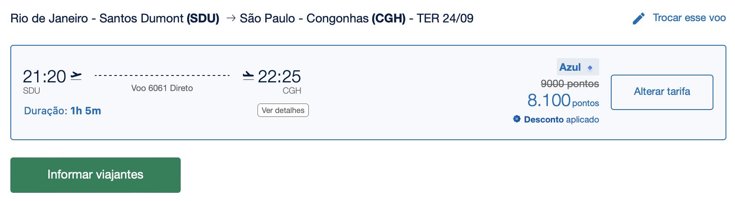The image size is (735, 201).
Task: Proceed with the Informar viajantes button
Action: (x=95, y=175)
